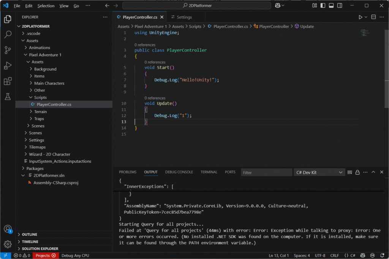Switch to the Terminal tab
Screen dimensions: 389x259
tap(209, 172)
